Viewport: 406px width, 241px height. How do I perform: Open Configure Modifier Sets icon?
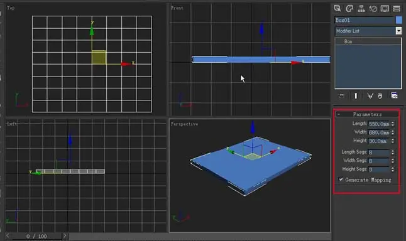(x=394, y=95)
